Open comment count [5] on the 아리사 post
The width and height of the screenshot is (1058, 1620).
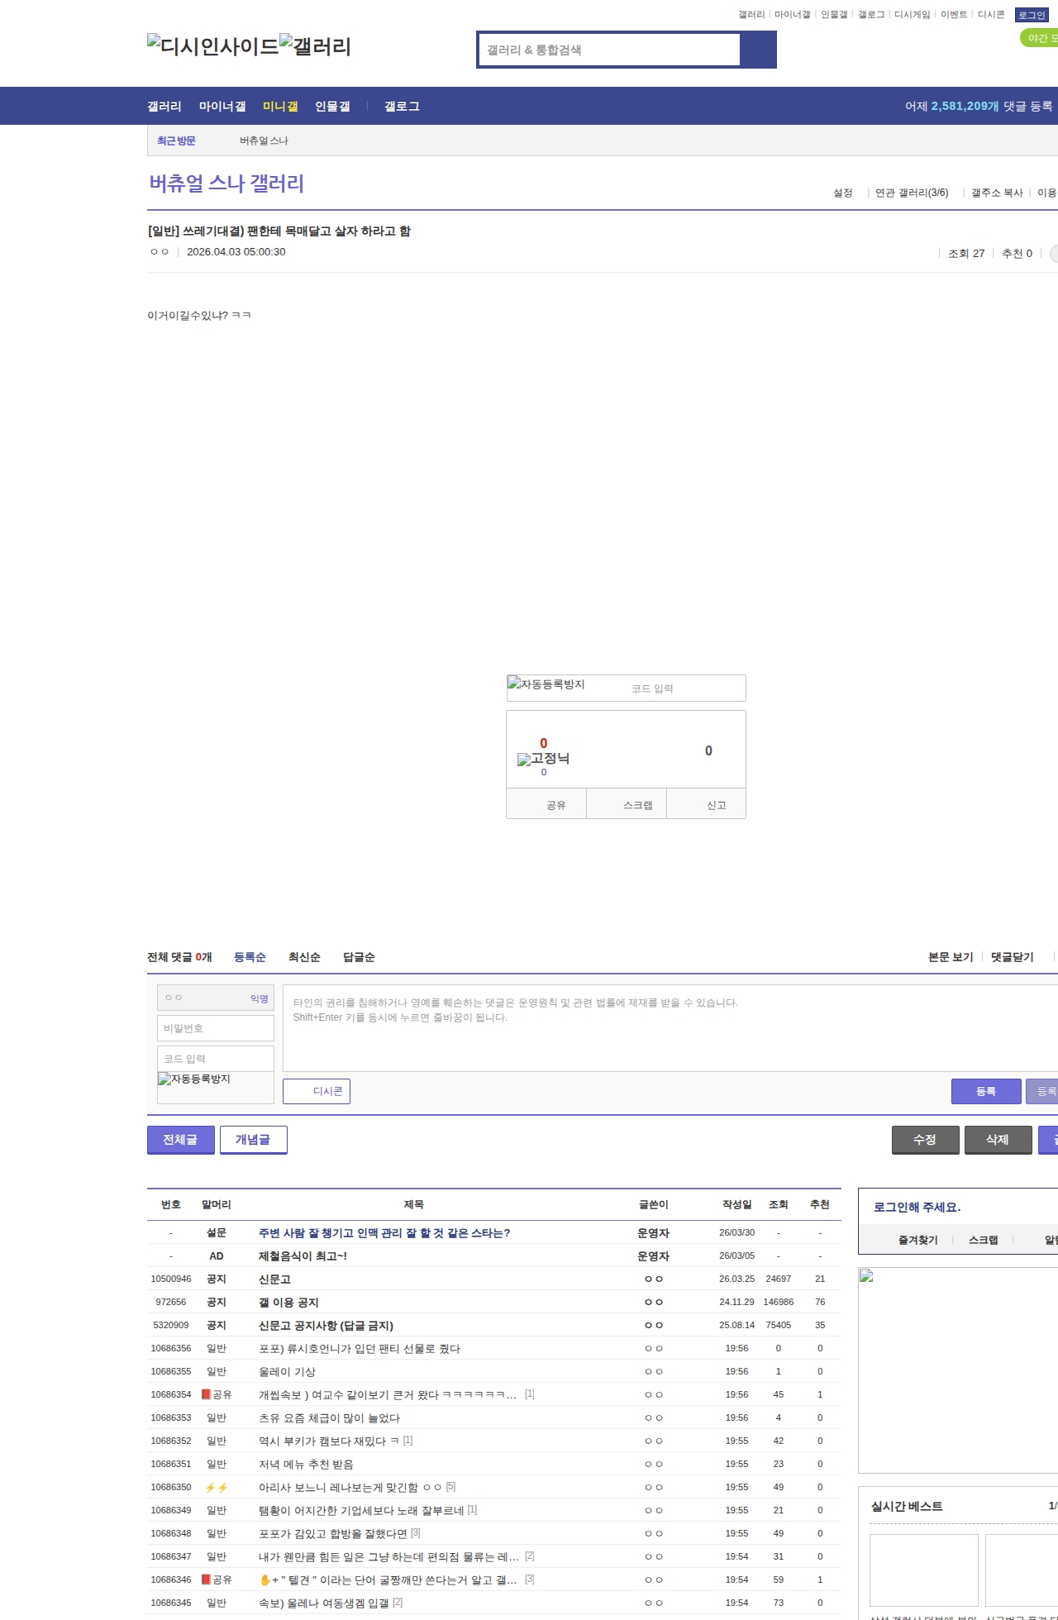point(450,1487)
